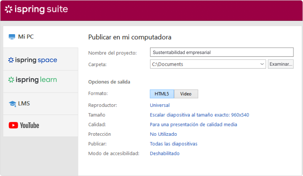The width and height of the screenshot is (303, 176).
Task: Expand the Carpeta folder dropdown arrow
Action: [262, 64]
